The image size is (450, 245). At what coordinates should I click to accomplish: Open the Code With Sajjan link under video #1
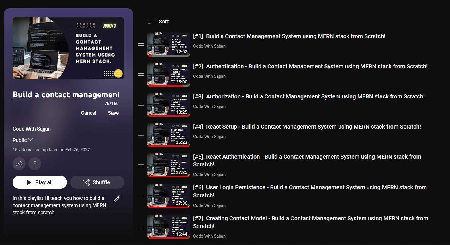[x=209, y=46]
